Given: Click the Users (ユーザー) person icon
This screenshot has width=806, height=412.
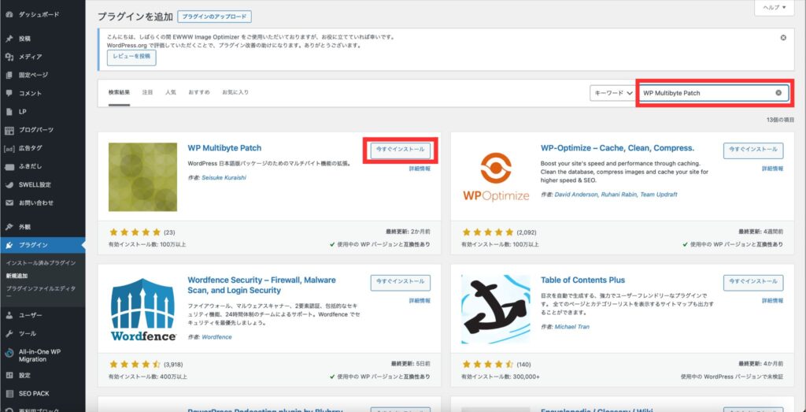Looking at the screenshot, I should coord(9,315).
